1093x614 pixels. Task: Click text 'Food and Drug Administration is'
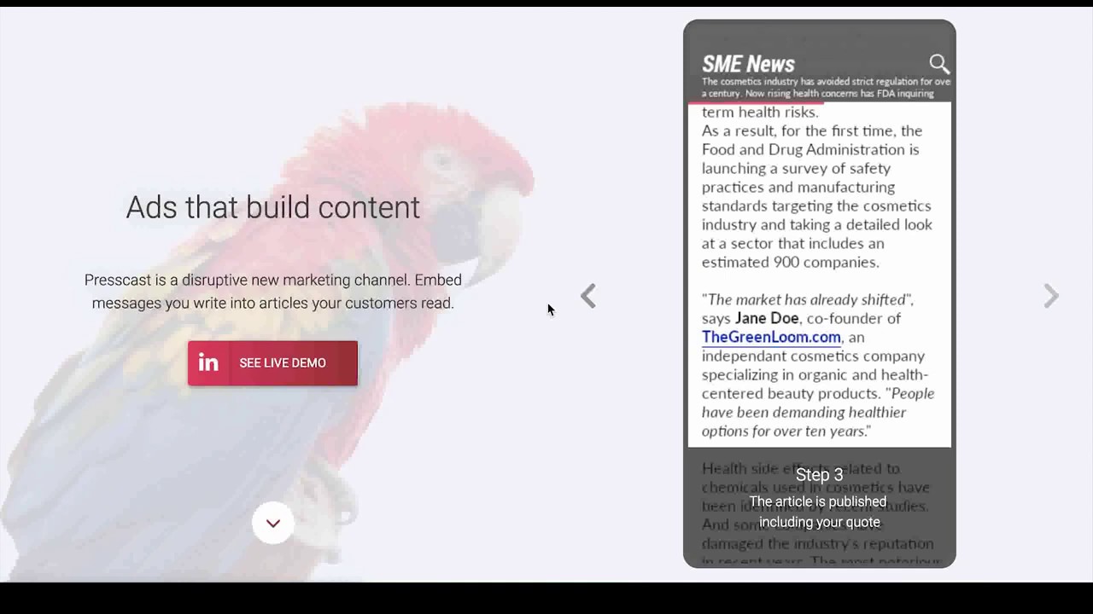tap(810, 149)
